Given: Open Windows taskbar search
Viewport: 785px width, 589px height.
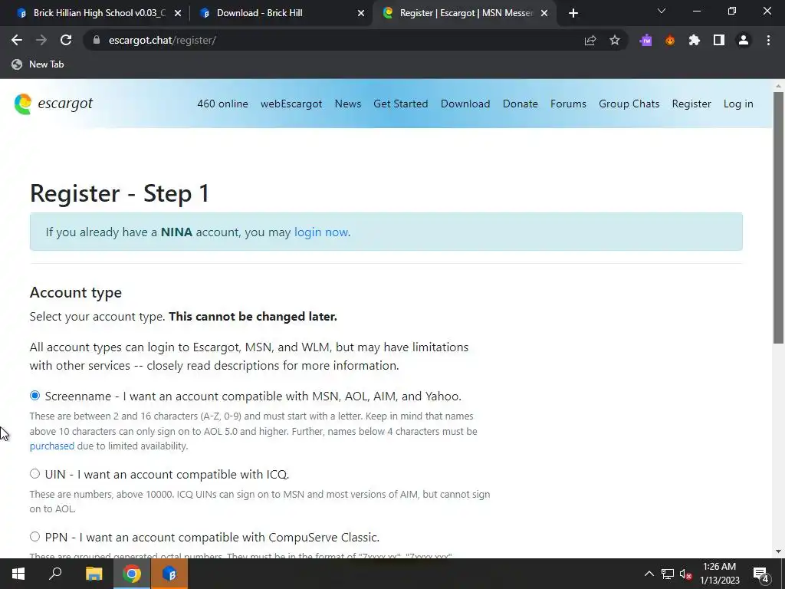Looking at the screenshot, I should 55,574.
